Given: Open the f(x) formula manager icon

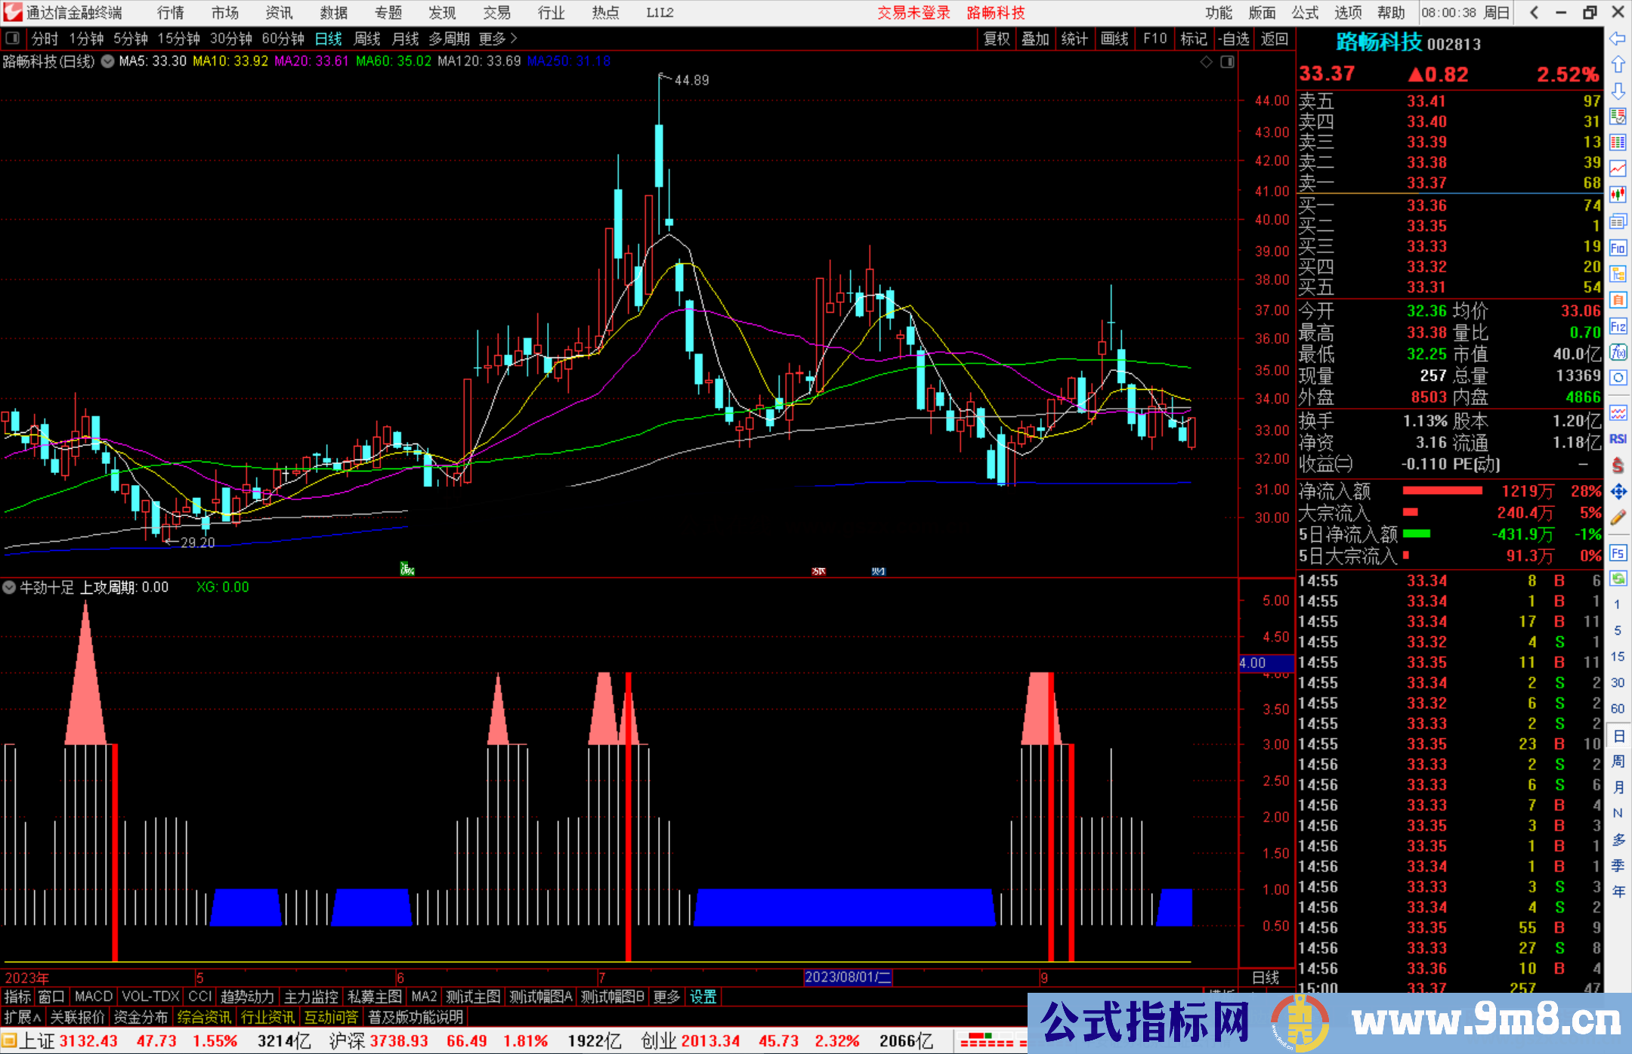Looking at the screenshot, I should 1618,353.
